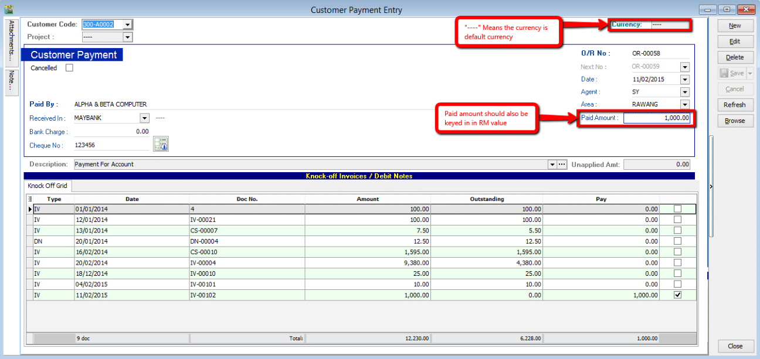
Task: Open the Date picker dropdown
Action: [684, 80]
